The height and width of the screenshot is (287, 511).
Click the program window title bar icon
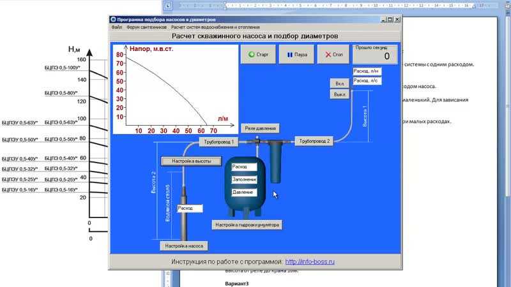click(113, 20)
